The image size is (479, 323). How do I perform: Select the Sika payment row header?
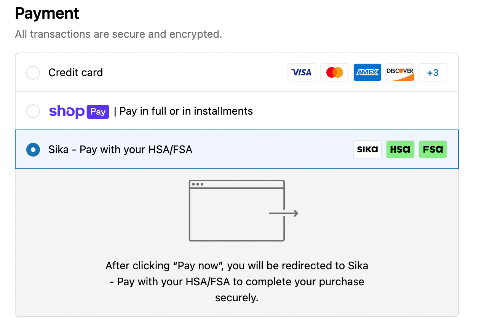tap(120, 149)
